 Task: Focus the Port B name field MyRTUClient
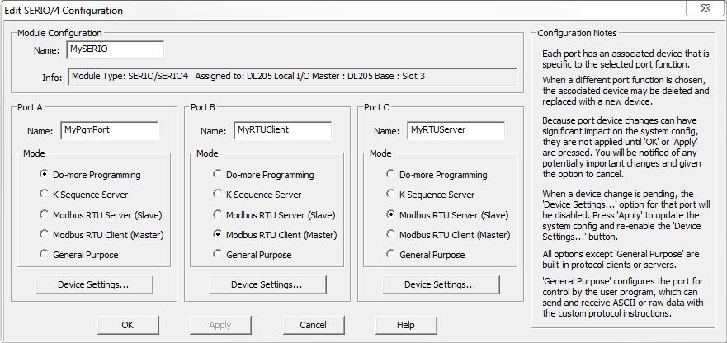pos(281,130)
